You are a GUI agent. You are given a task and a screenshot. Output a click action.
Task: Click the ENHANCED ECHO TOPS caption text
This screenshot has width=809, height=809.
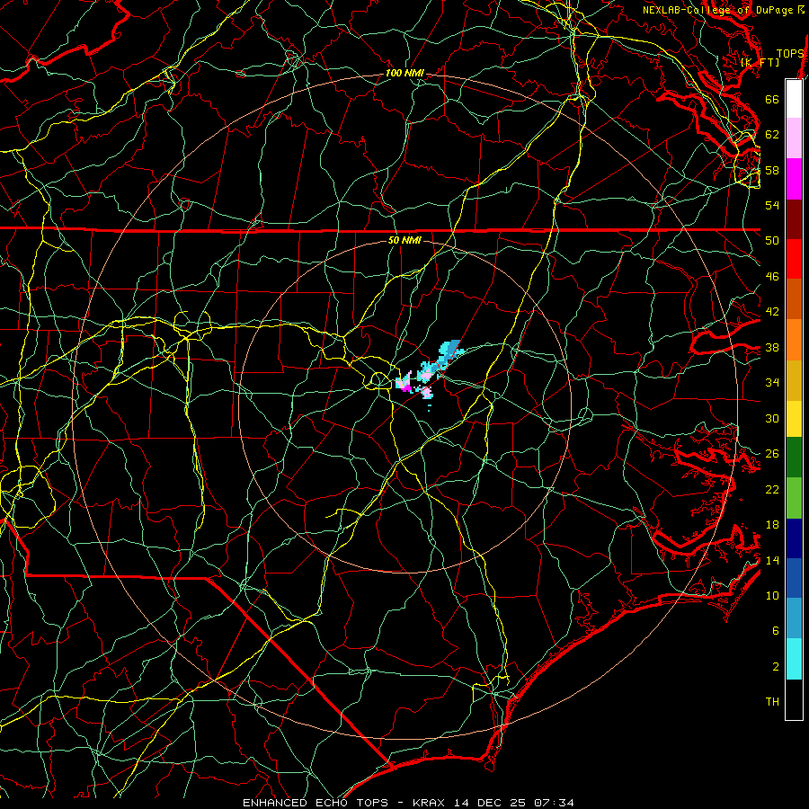tap(316, 803)
